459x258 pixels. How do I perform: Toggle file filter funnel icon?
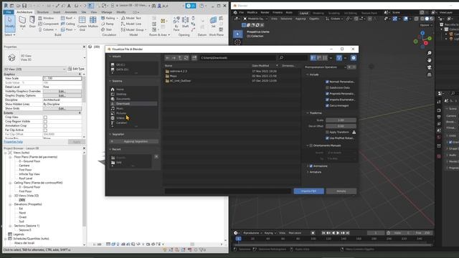(x=339, y=58)
